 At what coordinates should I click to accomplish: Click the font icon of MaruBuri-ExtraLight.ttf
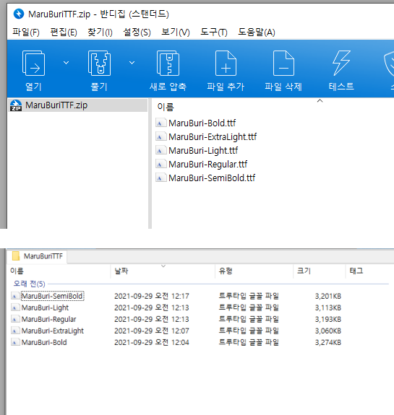(x=161, y=137)
